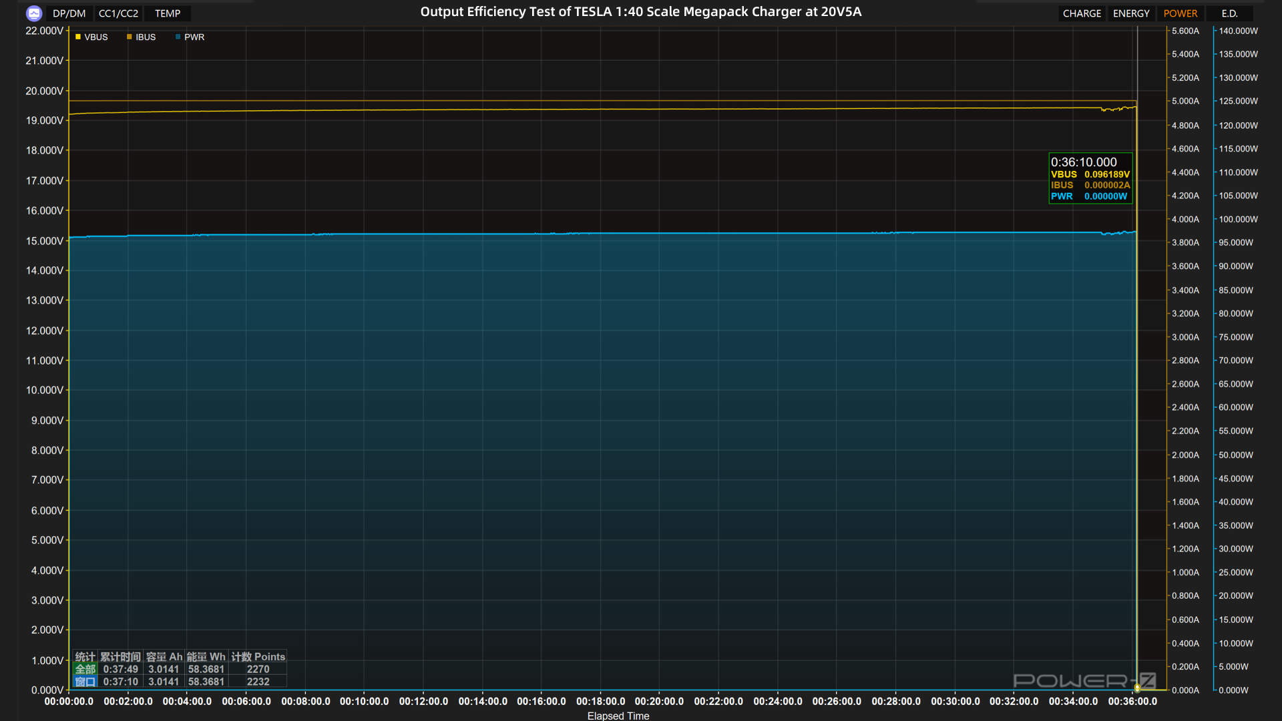
Task: Click the 15.000V voltage axis label
Action: coord(44,241)
